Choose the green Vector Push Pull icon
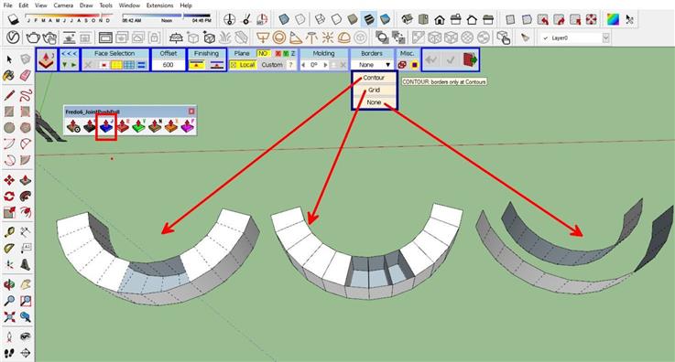Screen dimensions: 675x362 138,126
